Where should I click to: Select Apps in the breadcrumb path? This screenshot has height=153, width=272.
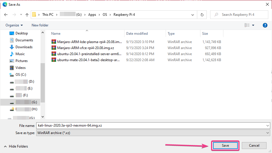coord(92,15)
